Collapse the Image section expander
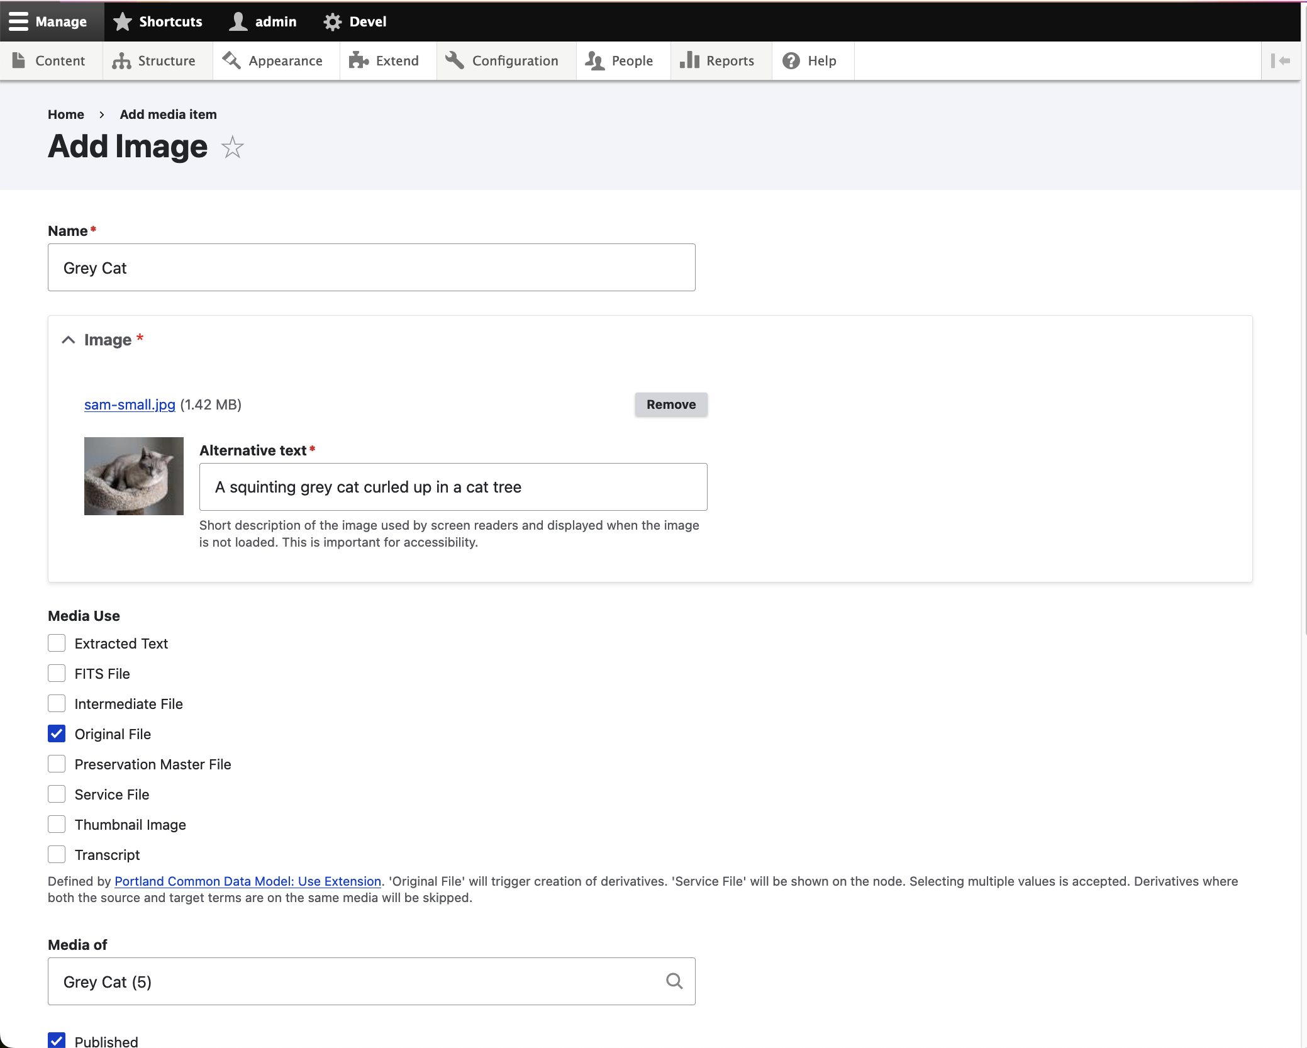Viewport: 1307px width, 1048px height. click(x=69, y=338)
